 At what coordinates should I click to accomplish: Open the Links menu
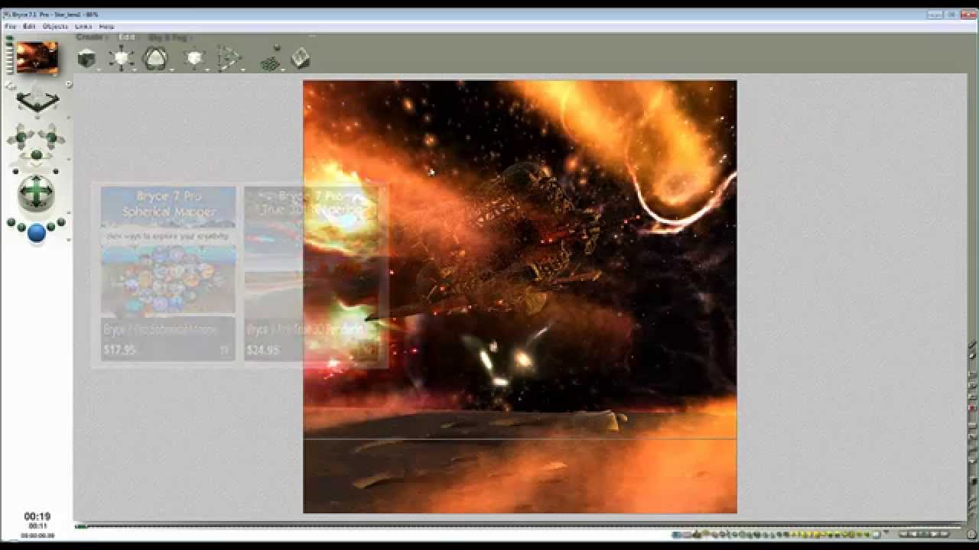(84, 26)
